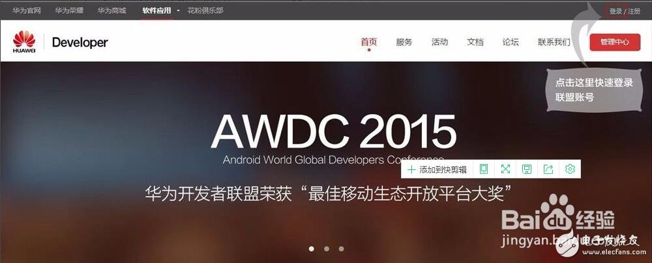Expand the 软件应用 dropdown arrow
This screenshot has height=263, width=652.
(178, 11)
